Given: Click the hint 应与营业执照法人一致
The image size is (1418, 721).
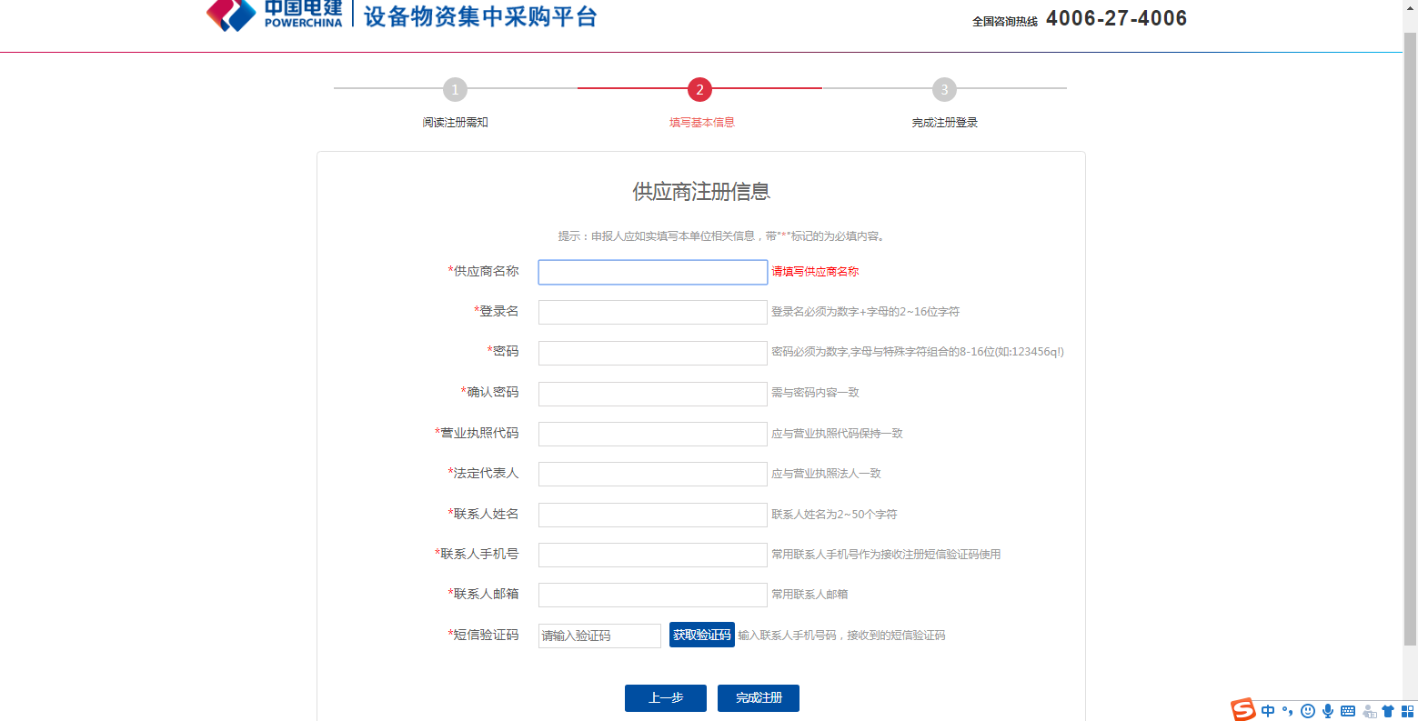Looking at the screenshot, I should pyautogui.click(x=826, y=474).
